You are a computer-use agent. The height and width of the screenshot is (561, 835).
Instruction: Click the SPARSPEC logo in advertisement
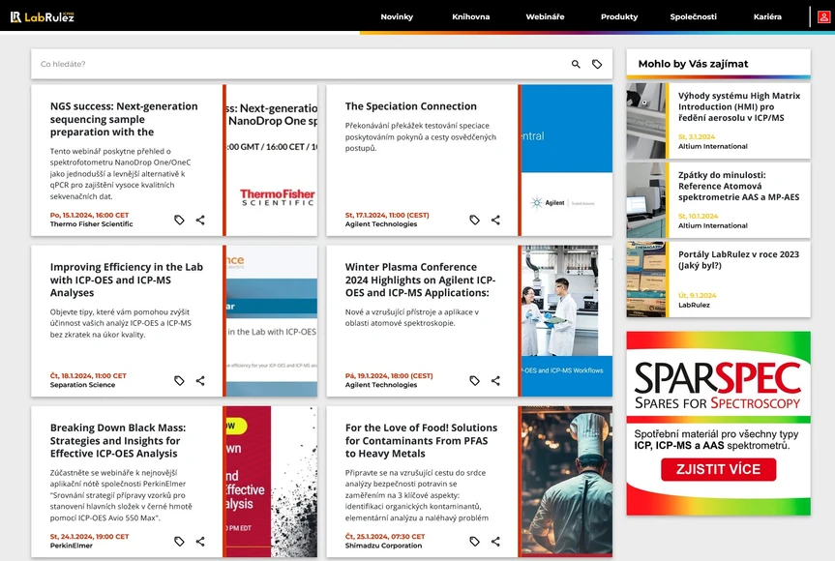pyautogui.click(x=718, y=386)
